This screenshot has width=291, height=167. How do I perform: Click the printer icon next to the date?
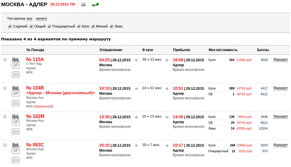click(x=84, y=4)
